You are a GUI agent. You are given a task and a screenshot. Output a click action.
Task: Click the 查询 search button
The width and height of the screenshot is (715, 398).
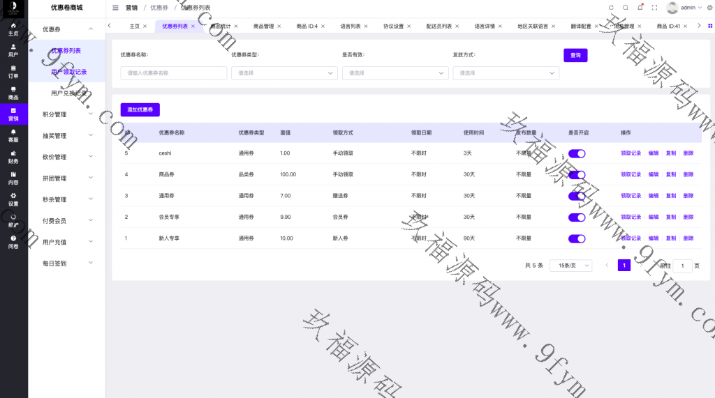(575, 55)
